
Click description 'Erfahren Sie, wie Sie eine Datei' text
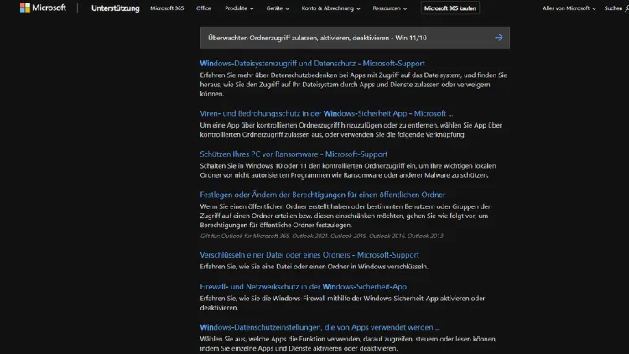click(314, 267)
